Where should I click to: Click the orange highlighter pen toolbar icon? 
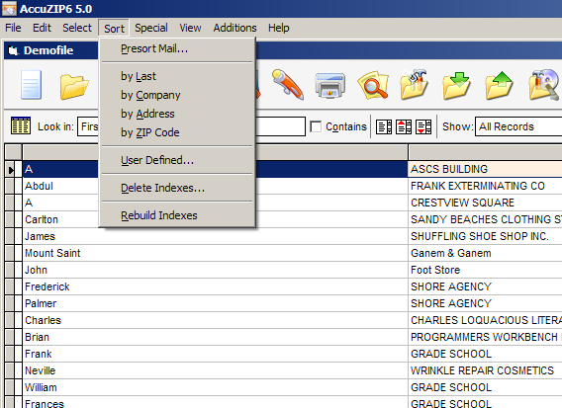(x=288, y=85)
